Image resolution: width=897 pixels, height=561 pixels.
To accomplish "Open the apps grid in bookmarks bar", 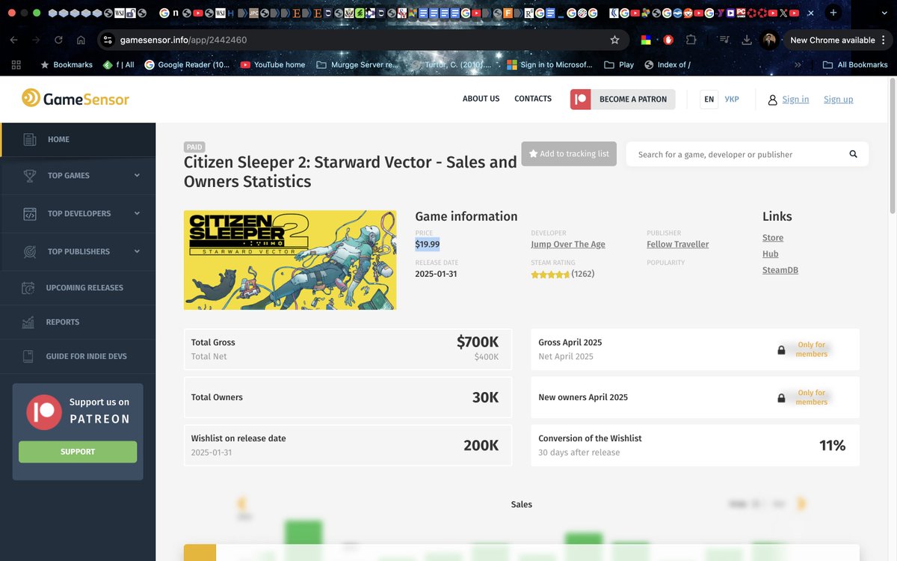I will (16, 65).
